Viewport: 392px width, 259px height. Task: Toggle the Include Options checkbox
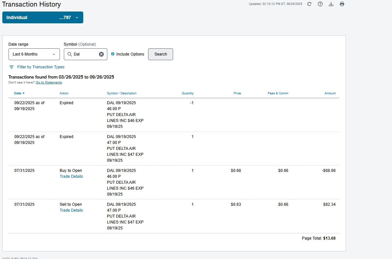113,54
